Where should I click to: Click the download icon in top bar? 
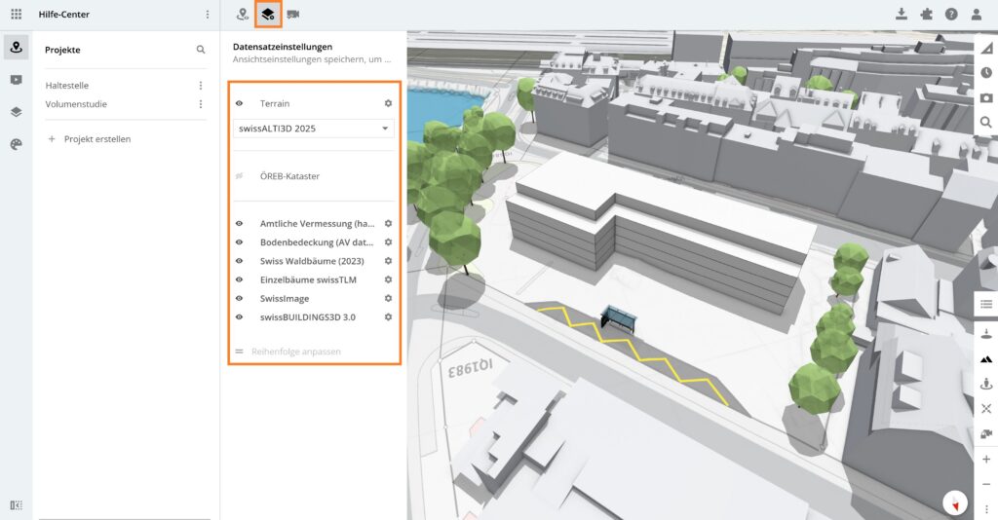901,15
